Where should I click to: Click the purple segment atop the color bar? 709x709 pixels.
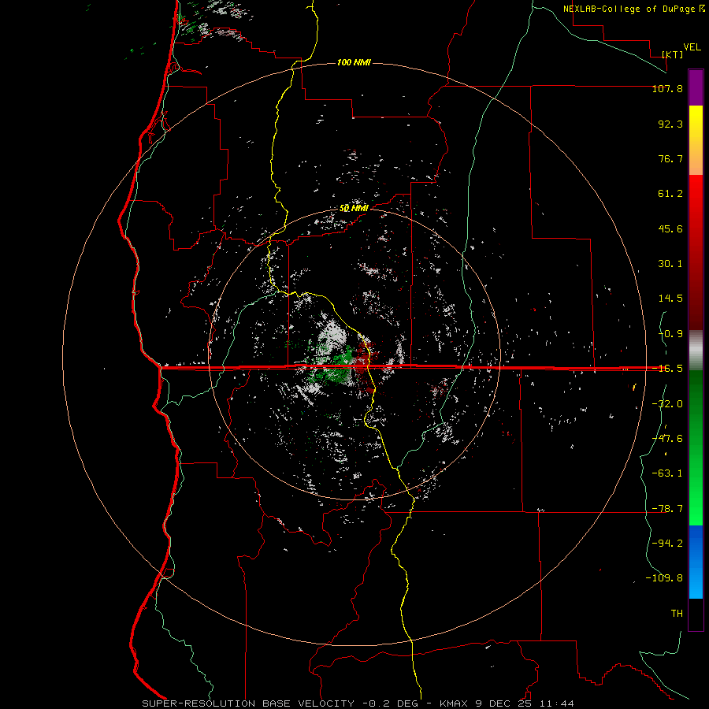coord(696,87)
